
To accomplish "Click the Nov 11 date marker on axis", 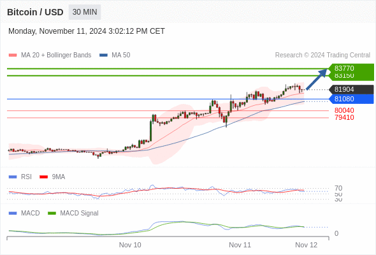I will click(x=240, y=245).
